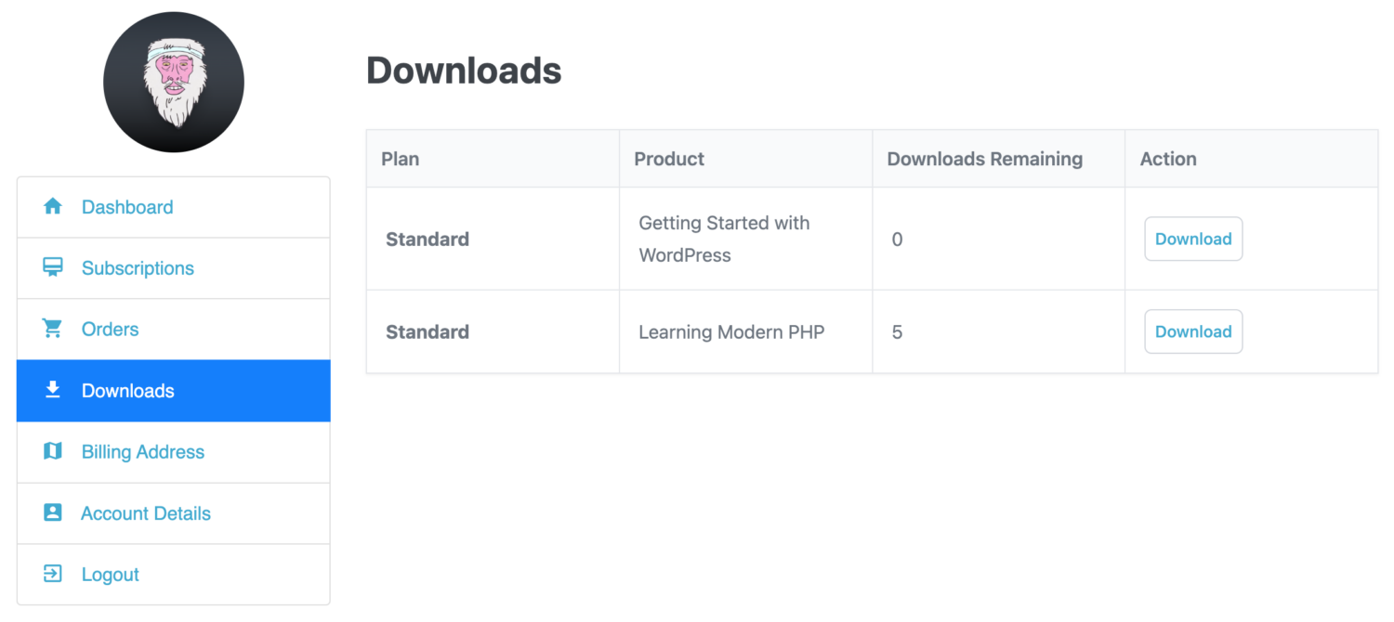Click the monitor icon beside Subscriptions
The height and width of the screenshot is (622, 1394).
(53, 267)
